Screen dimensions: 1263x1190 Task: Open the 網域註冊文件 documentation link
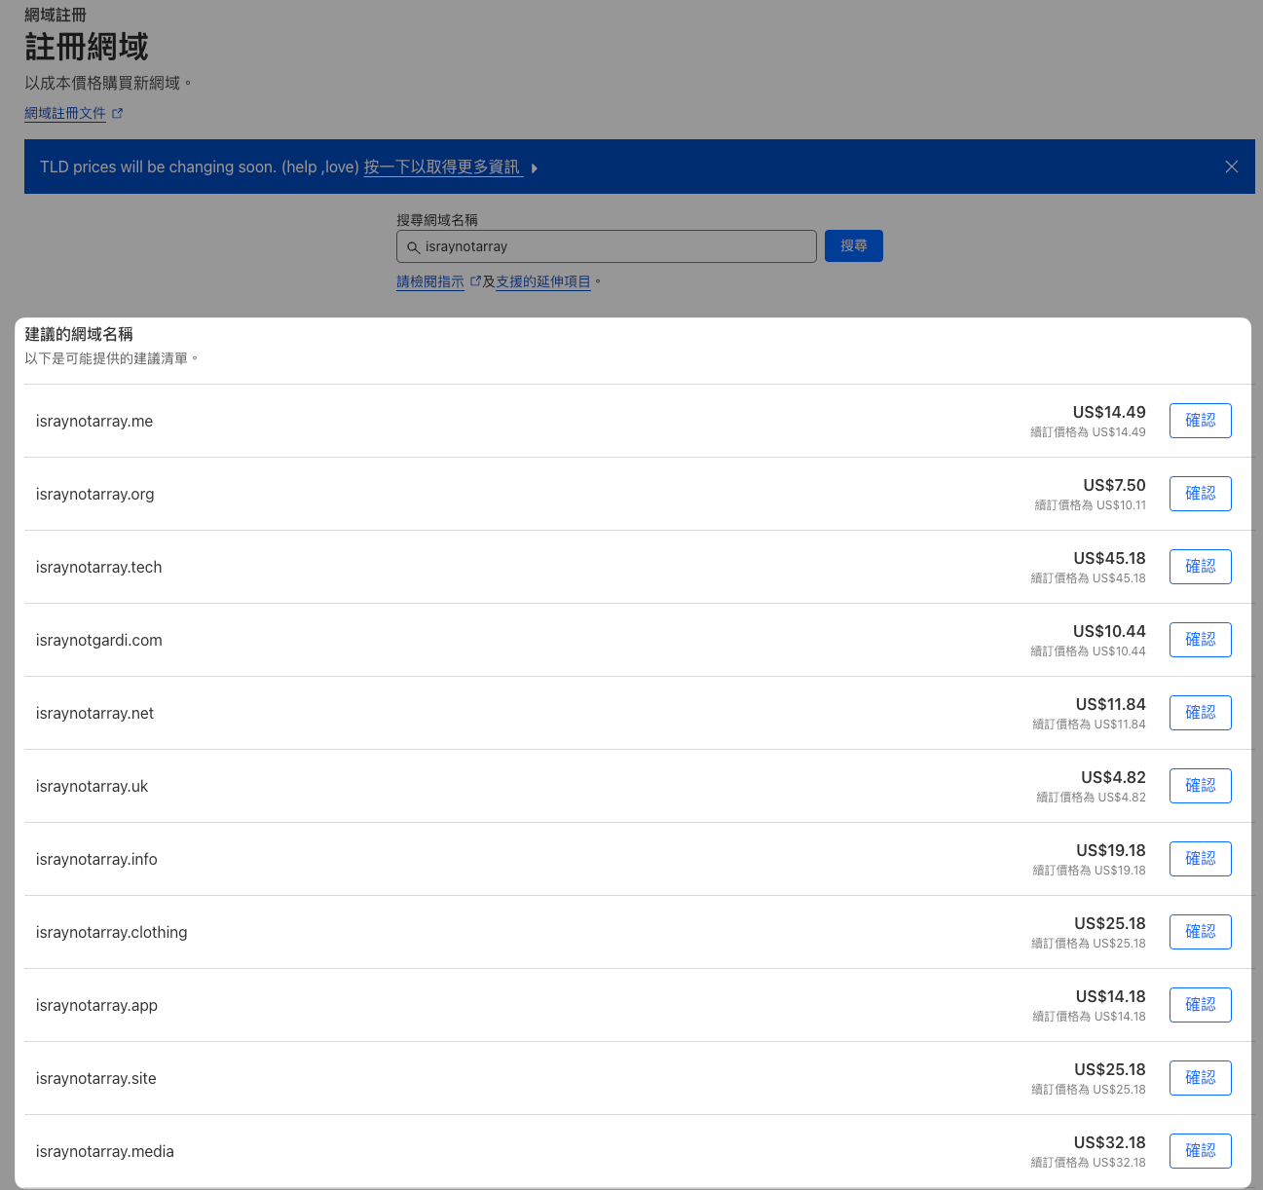tap(65, 114)
